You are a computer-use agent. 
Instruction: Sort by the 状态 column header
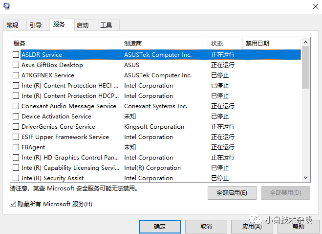point(225,44)
